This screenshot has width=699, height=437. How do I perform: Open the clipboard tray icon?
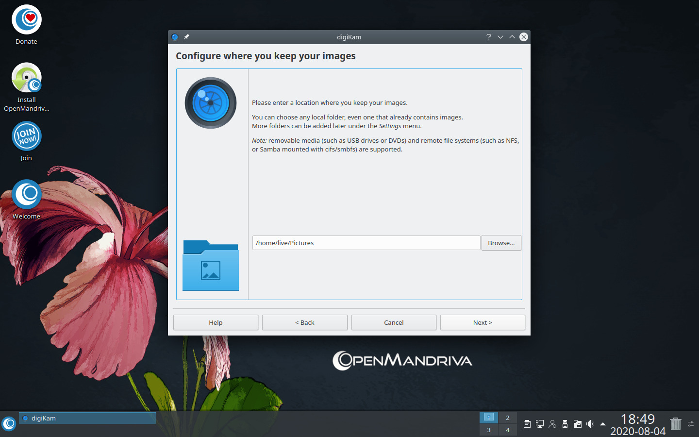[x=527, y=424]
